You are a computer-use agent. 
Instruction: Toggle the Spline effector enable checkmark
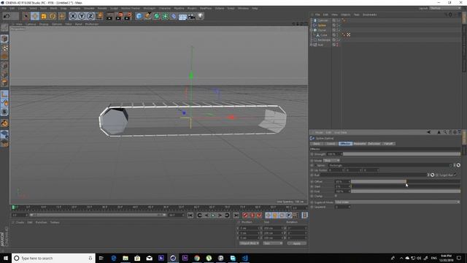[x=339, y=26]
